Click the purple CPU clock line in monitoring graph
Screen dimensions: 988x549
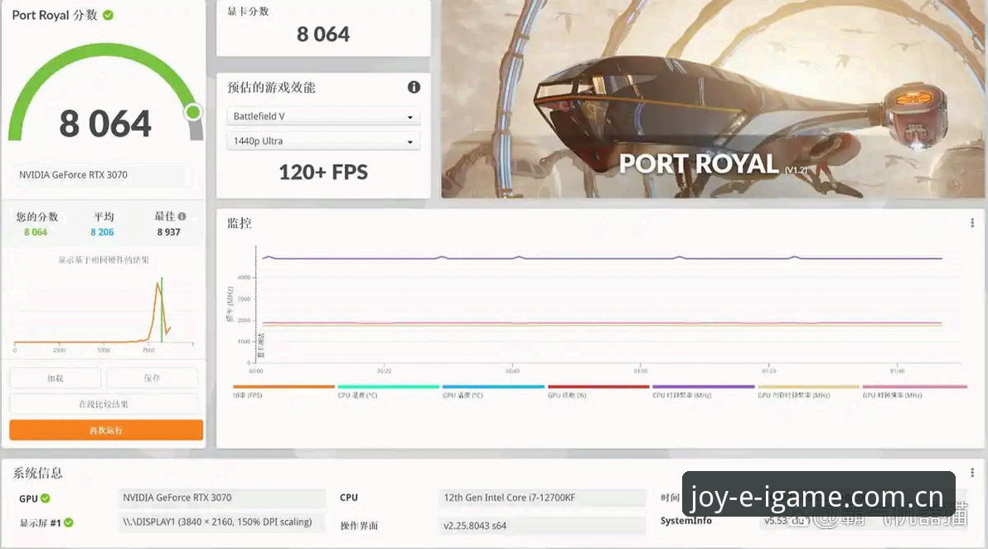click(x=602, y=258)
